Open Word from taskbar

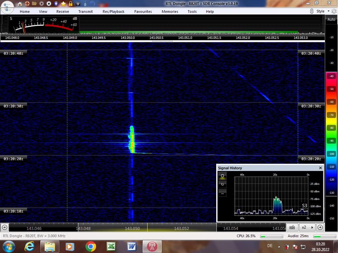pyautogui.click(x=131, y=246)
